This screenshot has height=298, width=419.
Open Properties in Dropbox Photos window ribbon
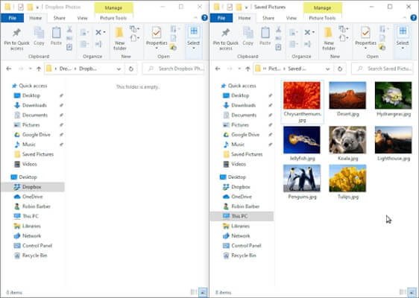[x=157, y=37]
